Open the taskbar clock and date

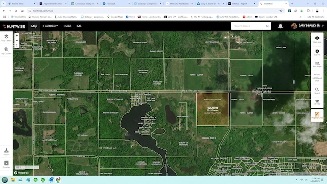[x=315, y=180]
